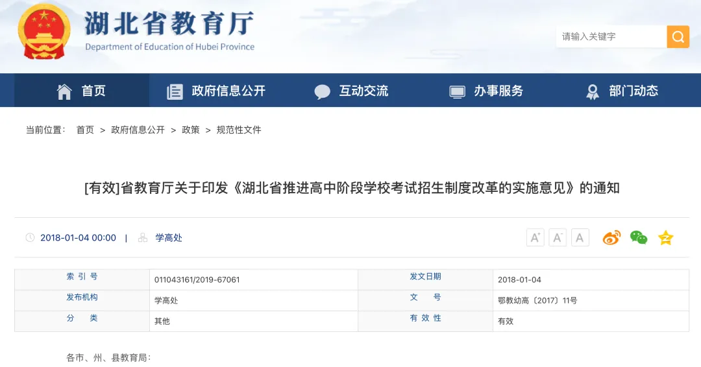
Task: Click the 有效性 table label
Action: tap(426, 318)
